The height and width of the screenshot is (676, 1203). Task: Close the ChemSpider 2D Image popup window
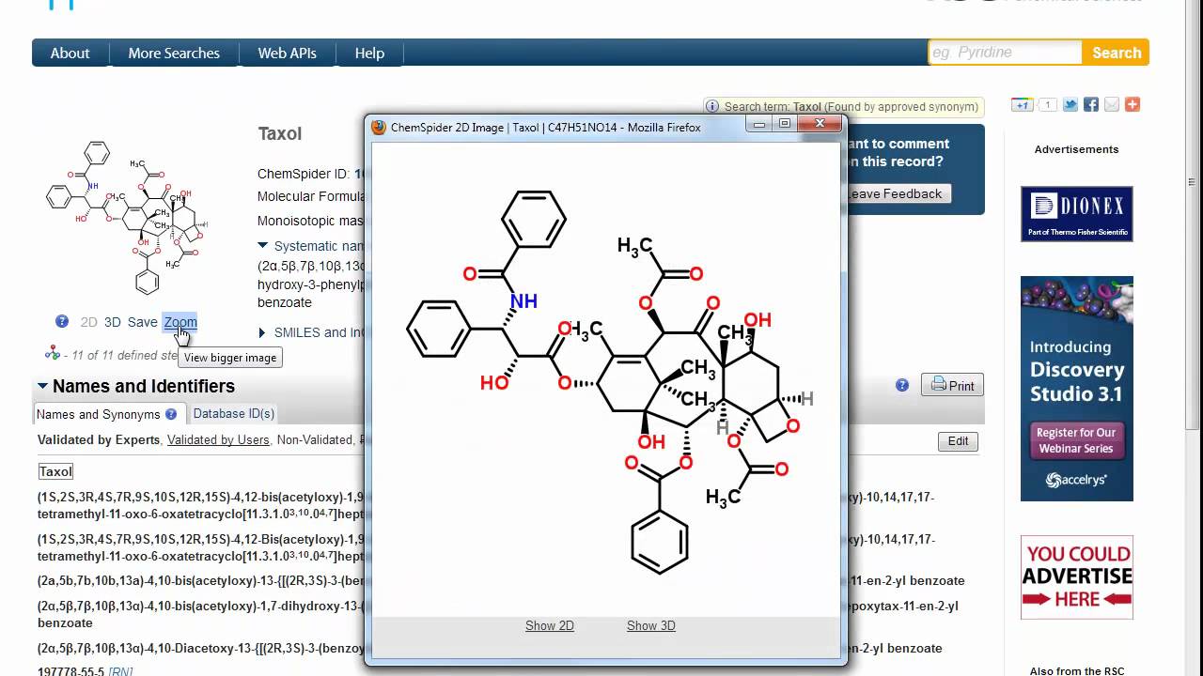coord(820,123)
